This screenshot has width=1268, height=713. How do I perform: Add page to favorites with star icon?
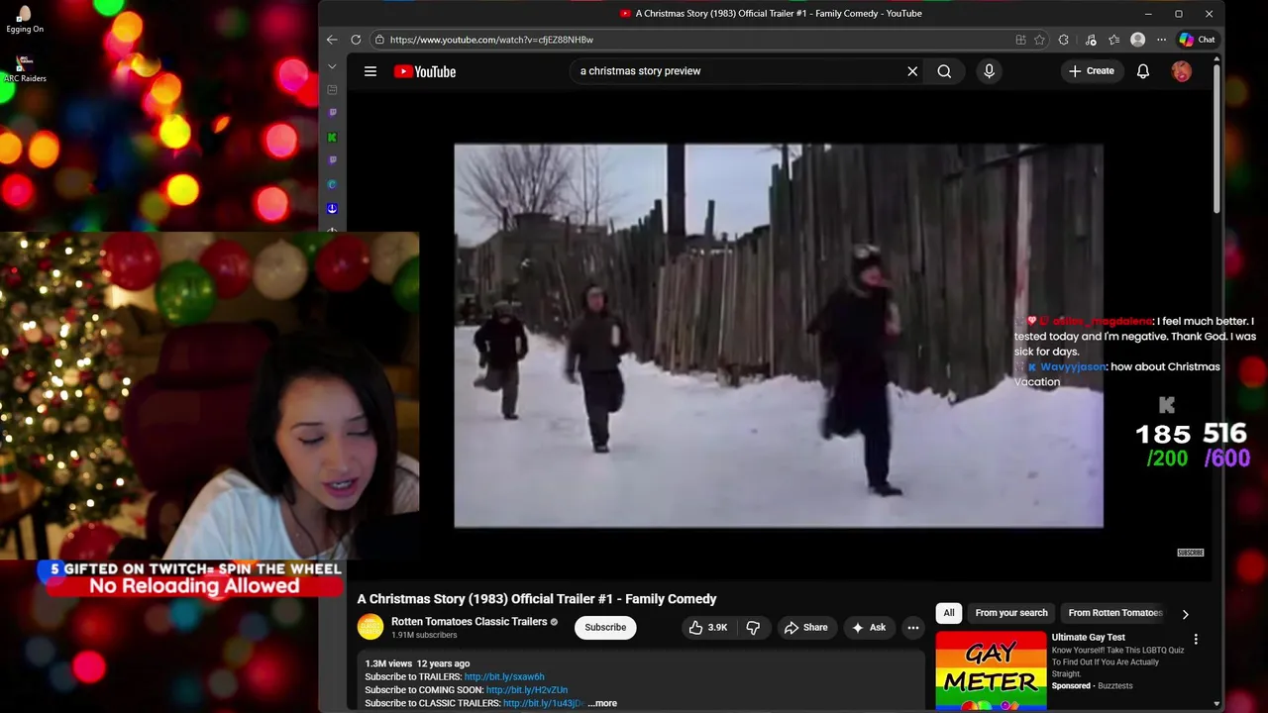click(1039, 40)
